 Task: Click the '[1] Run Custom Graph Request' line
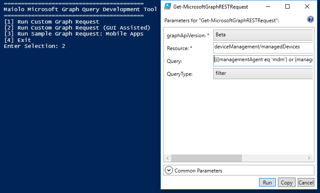click(x=51, y=21)
